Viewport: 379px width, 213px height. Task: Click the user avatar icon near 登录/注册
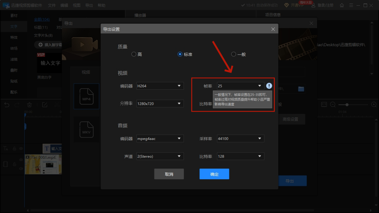pyautogui.click(x=314, y=5)
